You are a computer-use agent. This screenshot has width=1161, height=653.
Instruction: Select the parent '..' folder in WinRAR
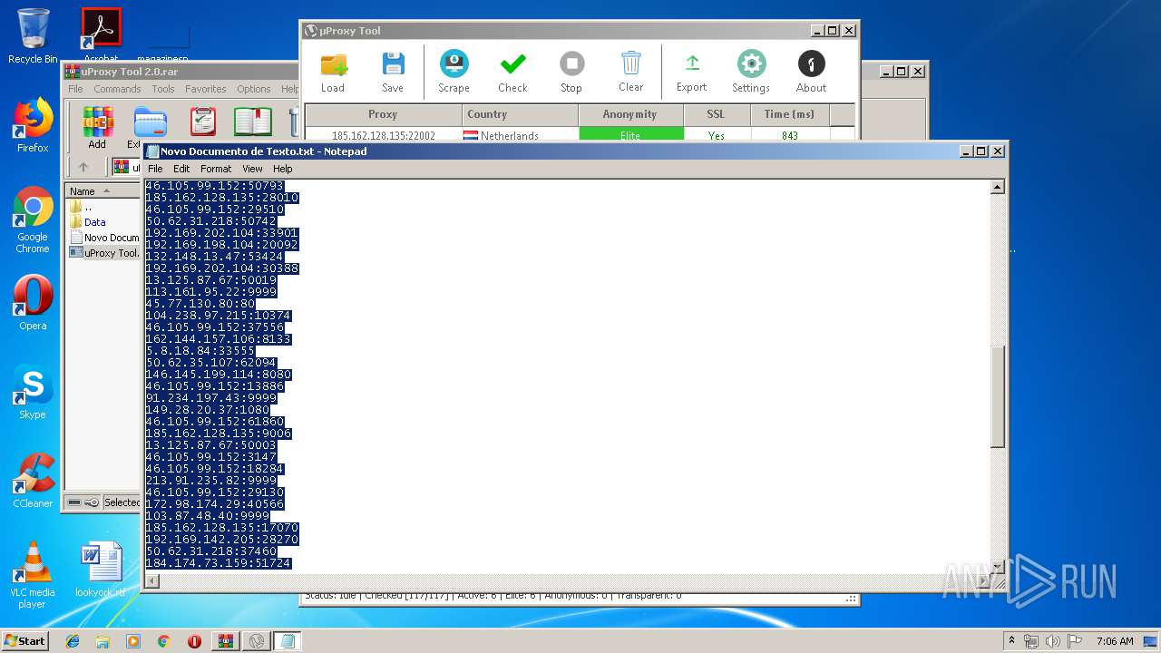tap(82, 207)
